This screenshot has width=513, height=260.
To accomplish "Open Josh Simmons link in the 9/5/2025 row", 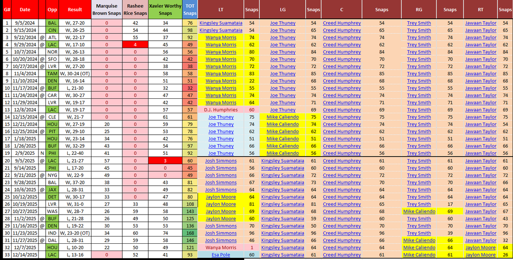I will pyautogui.click(x=221, y=161).
